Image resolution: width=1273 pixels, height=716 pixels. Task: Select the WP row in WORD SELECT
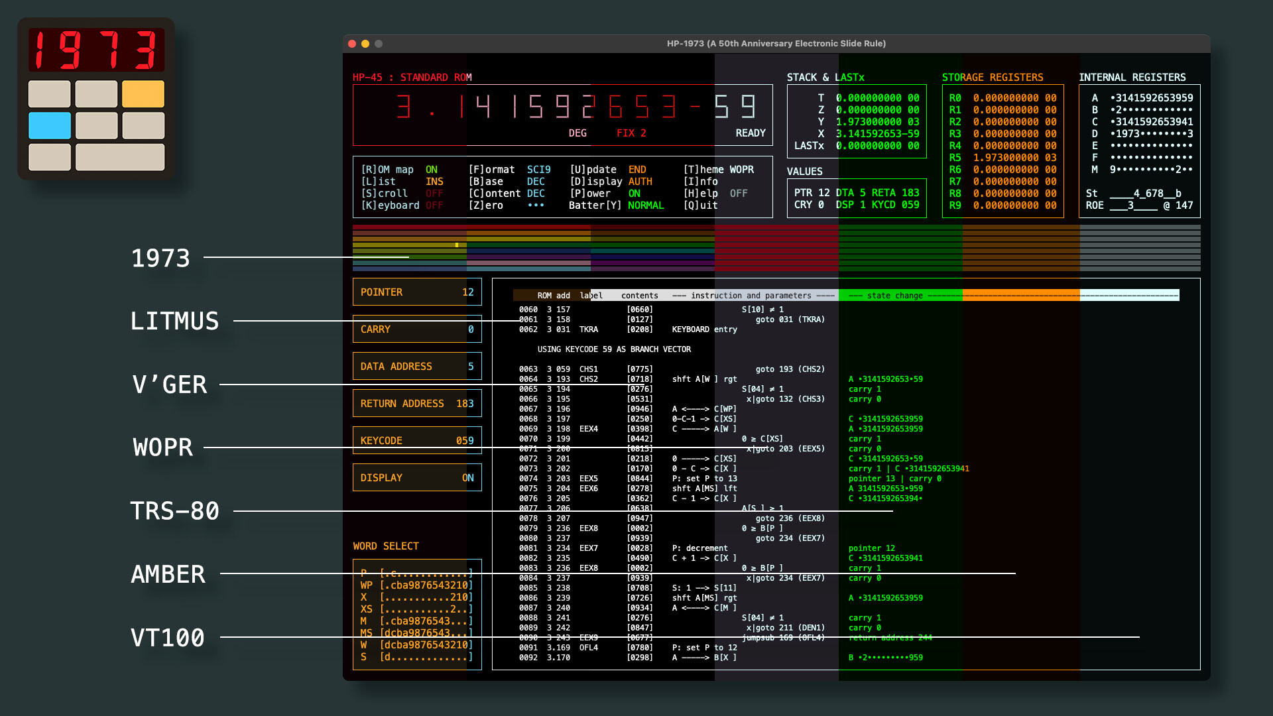pyautogui.click(x=417, y=585)
